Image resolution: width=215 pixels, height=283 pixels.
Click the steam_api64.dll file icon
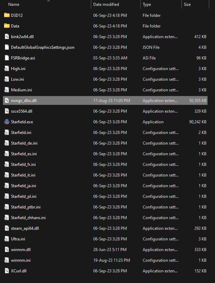7,228
